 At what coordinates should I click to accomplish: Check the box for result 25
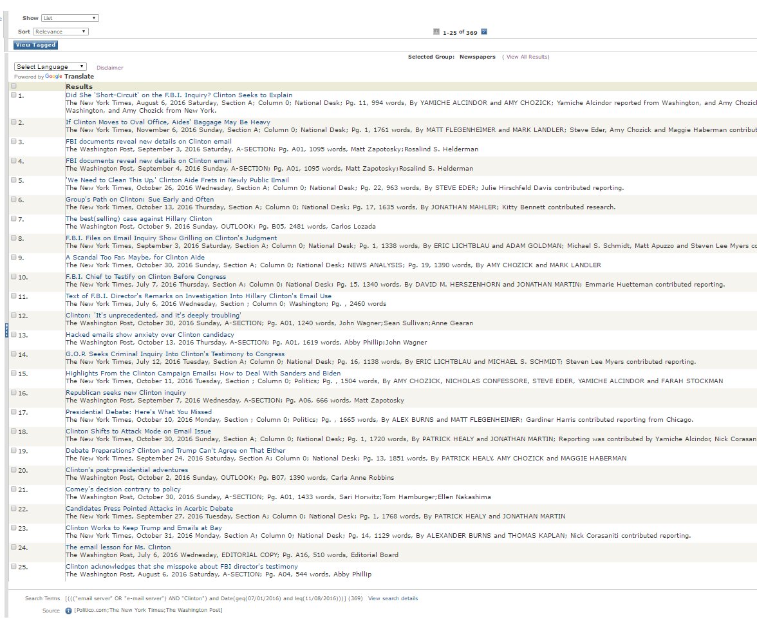click(x=14, y=567)
